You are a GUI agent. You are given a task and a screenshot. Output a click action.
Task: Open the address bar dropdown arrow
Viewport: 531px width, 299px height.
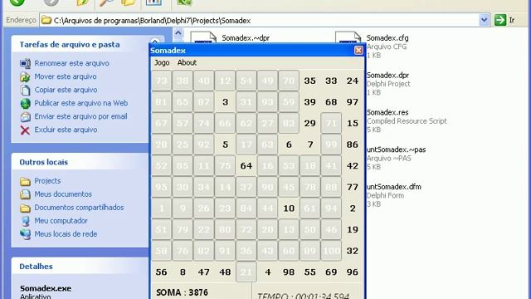tap(485, 20)
